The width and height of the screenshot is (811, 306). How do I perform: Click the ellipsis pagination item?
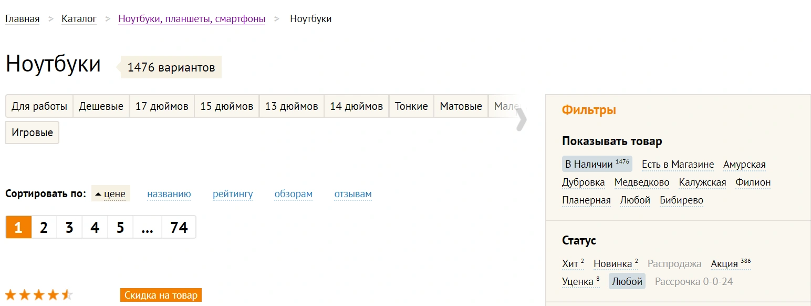coord(148,227)
